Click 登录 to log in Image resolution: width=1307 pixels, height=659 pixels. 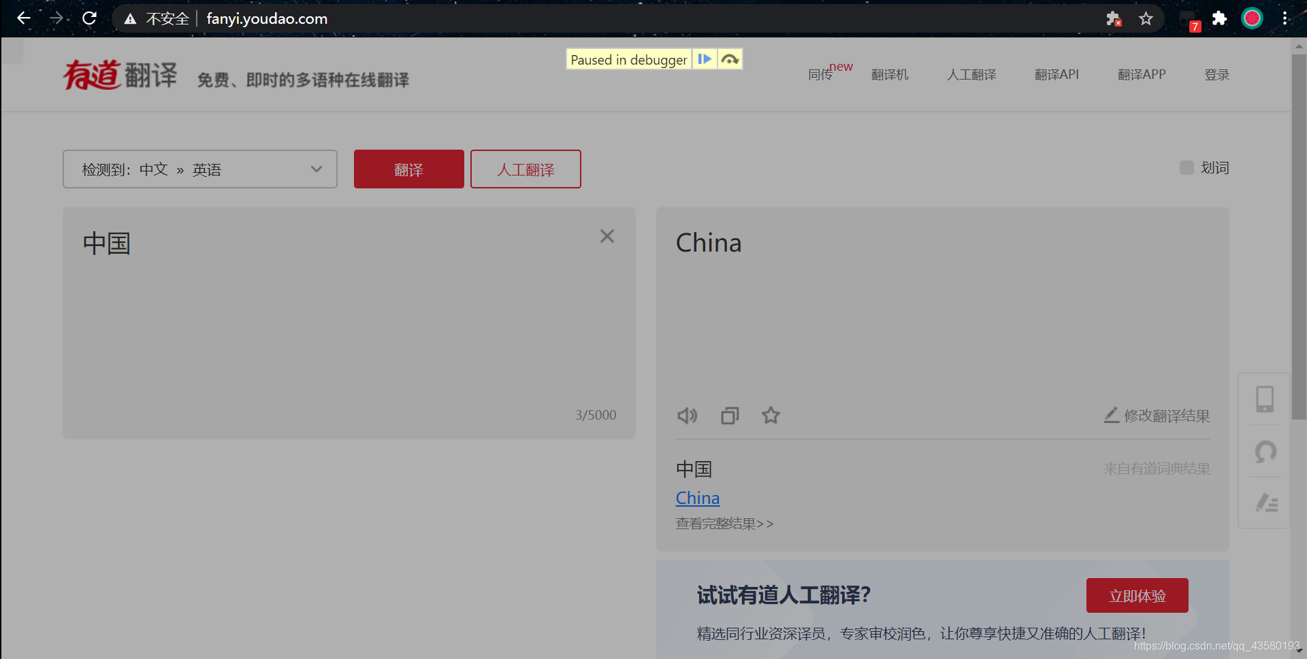click(1216, 75)
